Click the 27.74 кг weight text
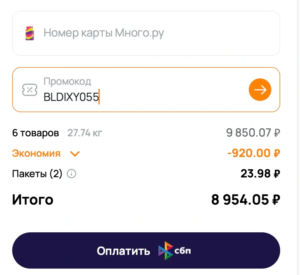Viewport: 300px width, 275px height. click(x=85, y=133)
